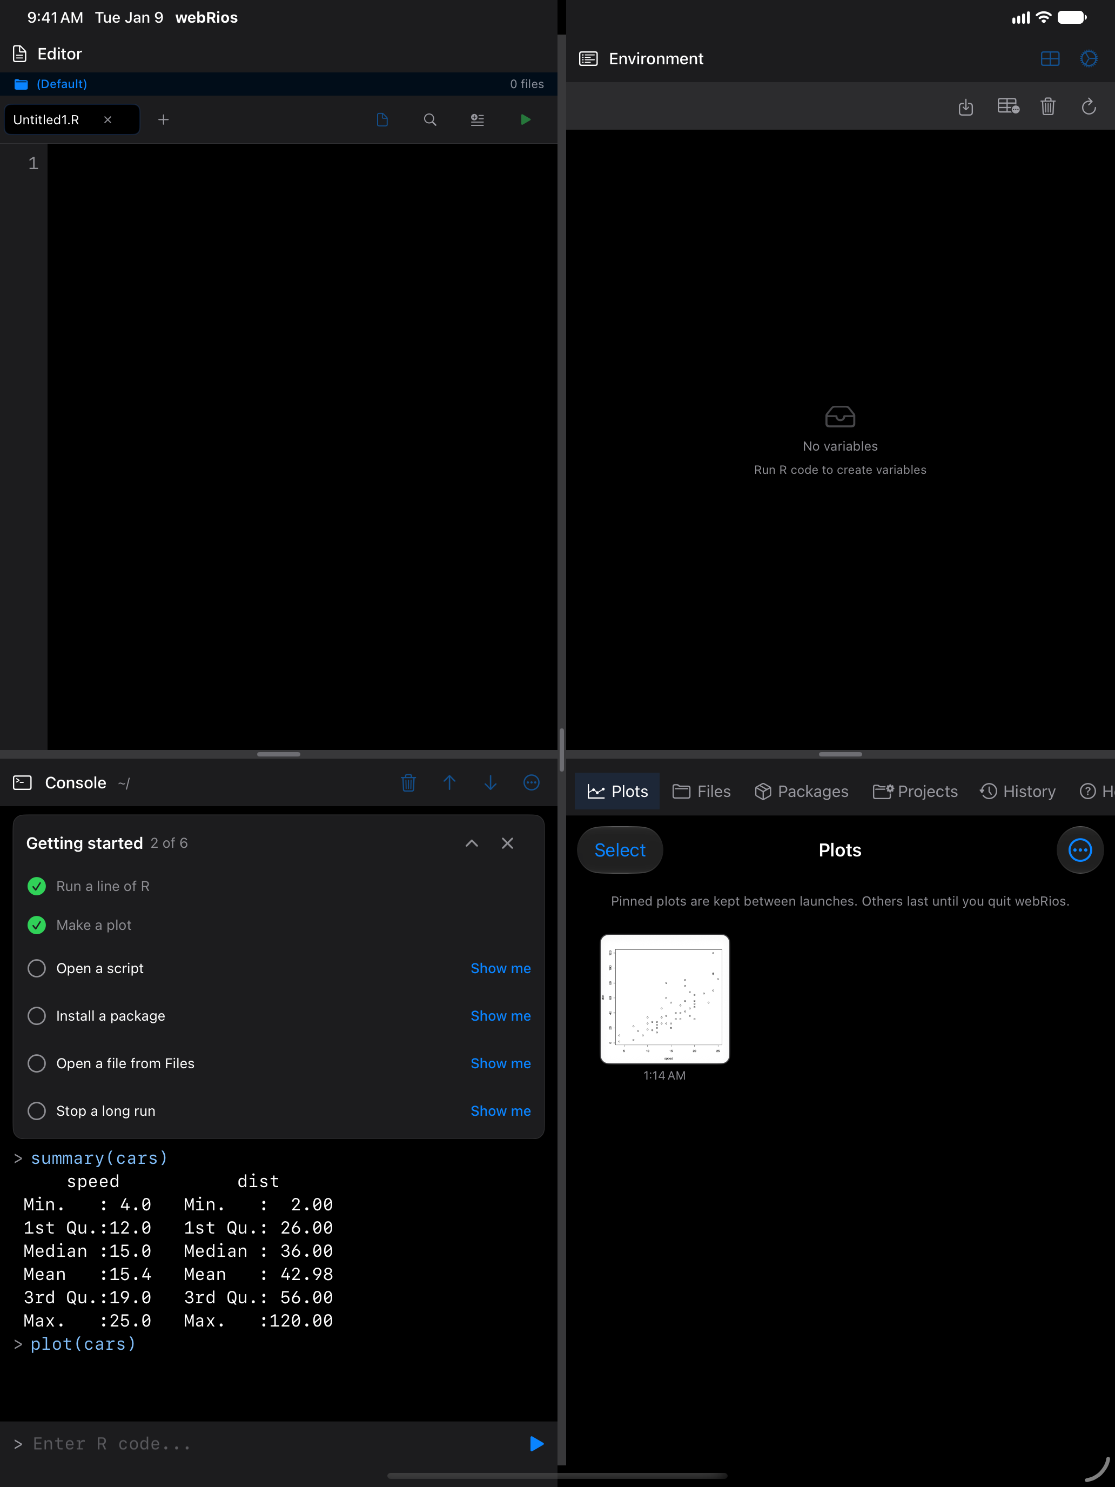Click the new document icon in editor toolbar
The image size is (1115, 1487).
[382, 119]
